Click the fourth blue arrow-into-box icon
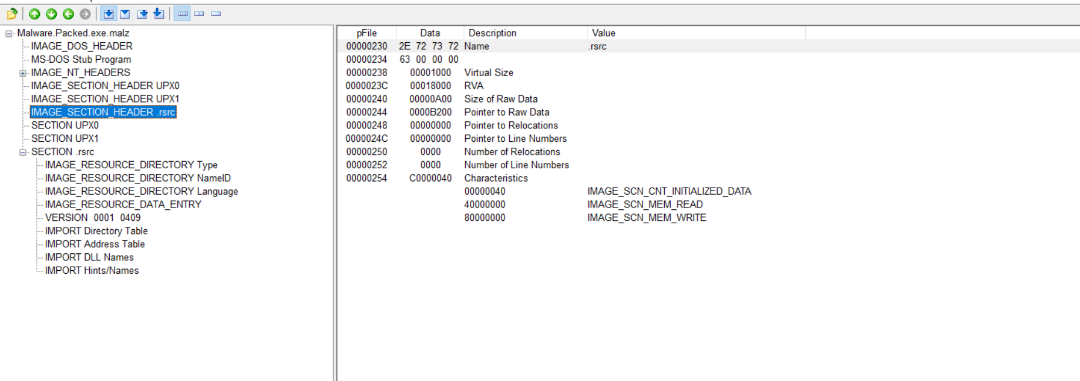Viewport: 1080px width, 381px height. (x=159, y=13)
